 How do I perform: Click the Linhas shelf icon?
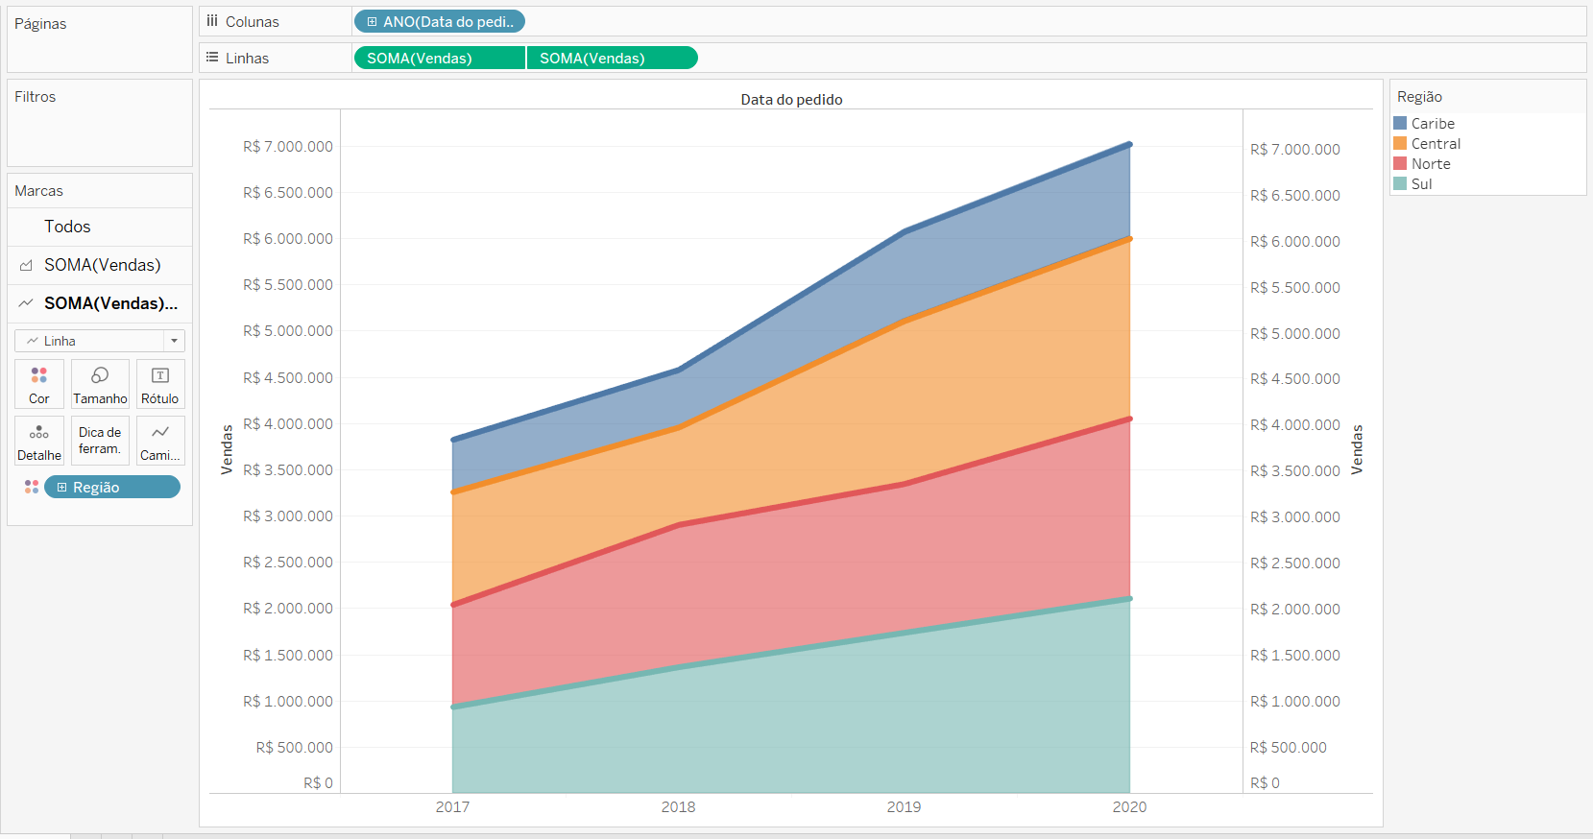click(x=212, y=58)
